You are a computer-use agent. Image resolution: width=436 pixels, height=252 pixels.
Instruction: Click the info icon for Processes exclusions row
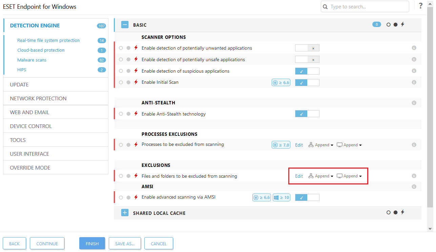click(414, 145)
